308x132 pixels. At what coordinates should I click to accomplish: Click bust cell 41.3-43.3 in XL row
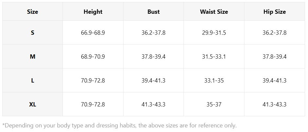point(153,104)
